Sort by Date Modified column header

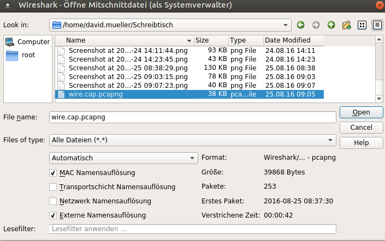294,40
